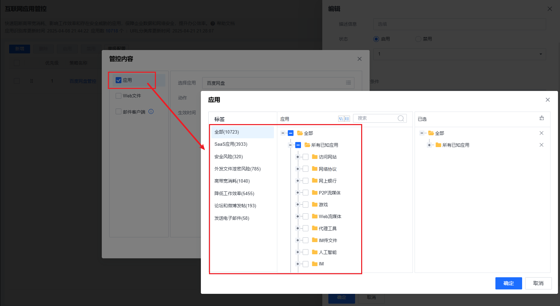The height and width of the screenshot is (306, 560).
Task: Check the 访问网站 checkbox
Action: (305, 157)
